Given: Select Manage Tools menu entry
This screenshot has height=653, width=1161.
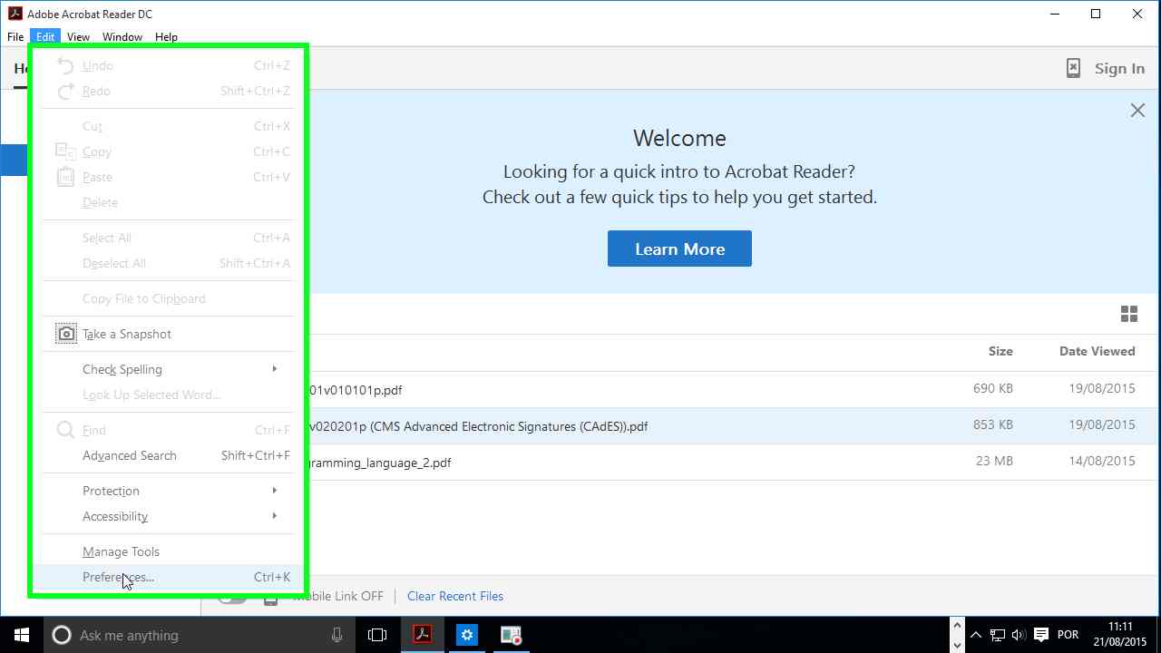Looking at the screenshot, I should tap(169, 551).
